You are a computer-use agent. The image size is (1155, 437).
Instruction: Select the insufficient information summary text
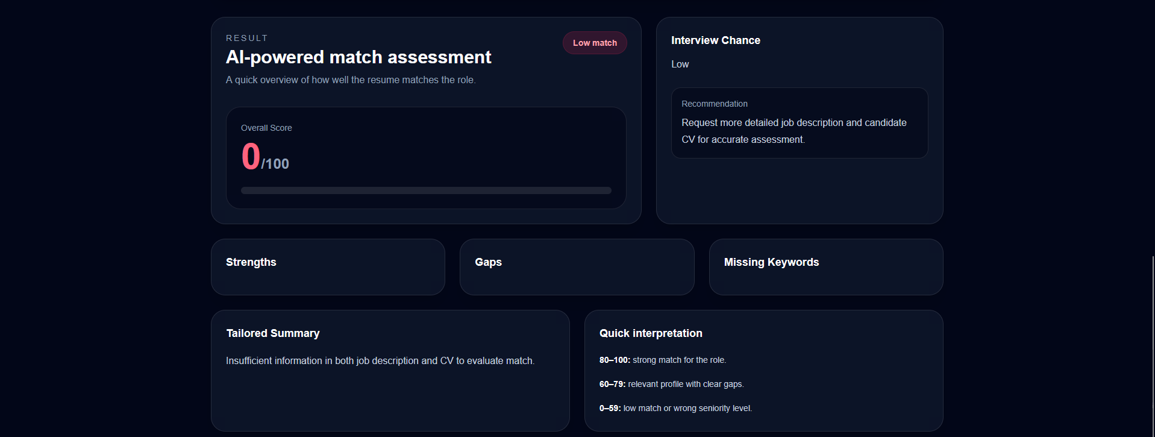click(380, 360)
